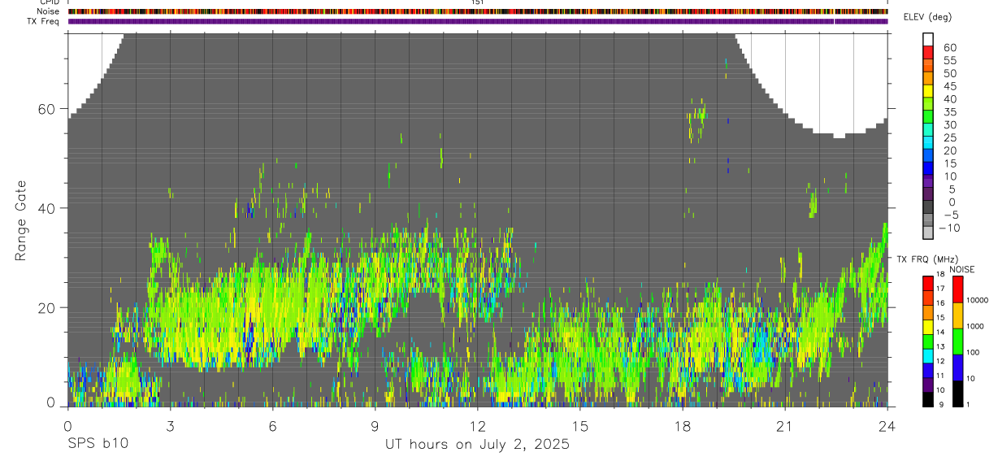This screenshot has width=998, height=461.
Task: Click the 'NOISE' legend title
Action: [x=961, y=269]
